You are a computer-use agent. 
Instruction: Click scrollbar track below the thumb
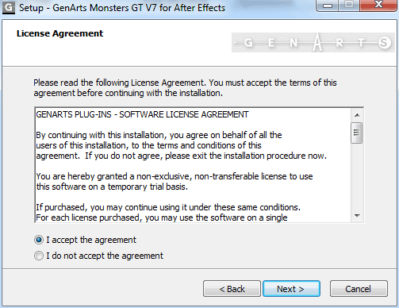click(x=357, y=176)
